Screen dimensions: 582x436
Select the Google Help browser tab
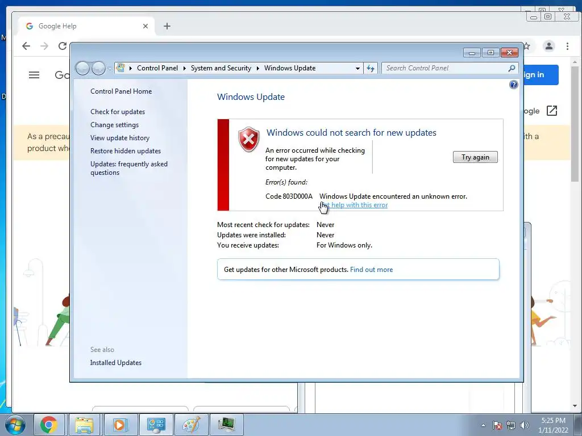[86, 26]
